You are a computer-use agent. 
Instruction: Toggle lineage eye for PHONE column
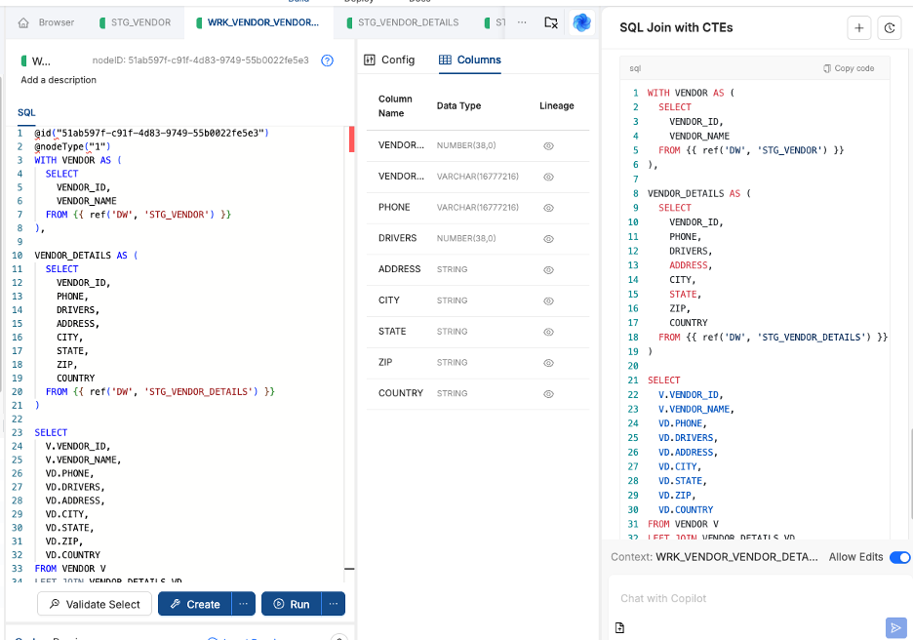click(x=548, y=208)
